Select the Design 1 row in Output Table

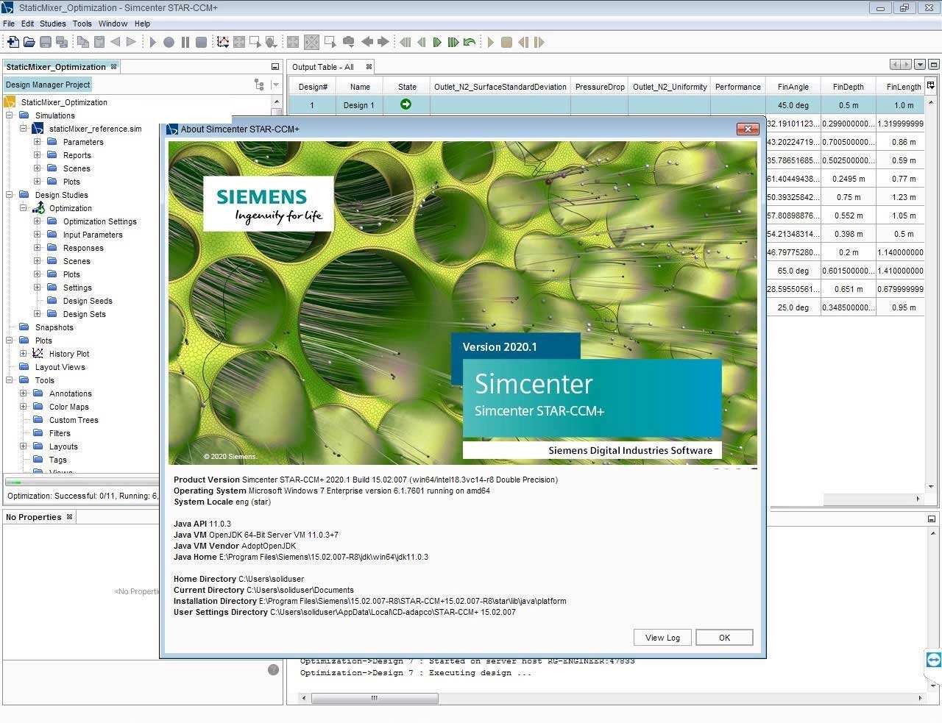pos(359,105)
